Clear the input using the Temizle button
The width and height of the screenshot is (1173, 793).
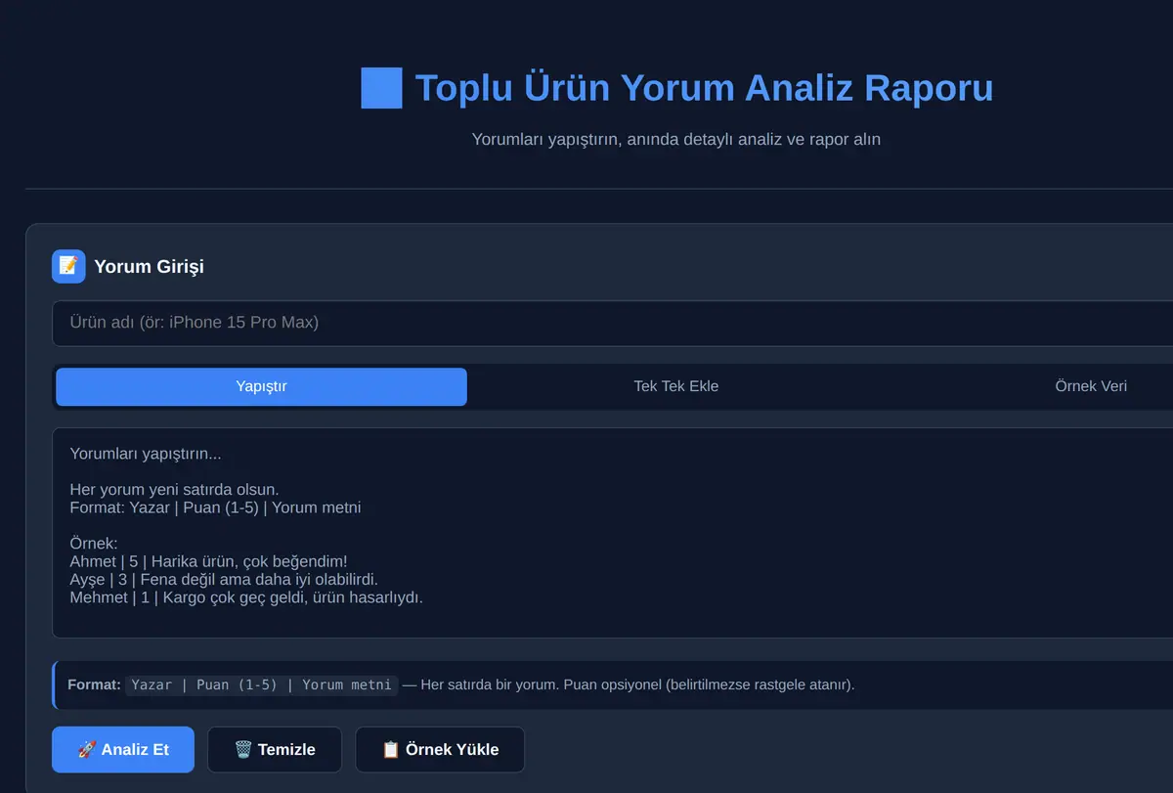pos(275,750)
